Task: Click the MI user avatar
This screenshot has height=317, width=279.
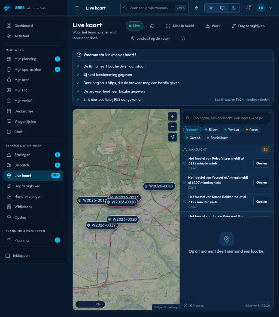Action: (261, 8)
